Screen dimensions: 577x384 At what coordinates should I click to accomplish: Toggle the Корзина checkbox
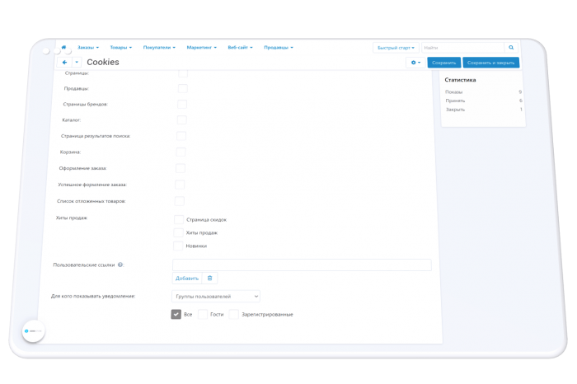(181, 152)
